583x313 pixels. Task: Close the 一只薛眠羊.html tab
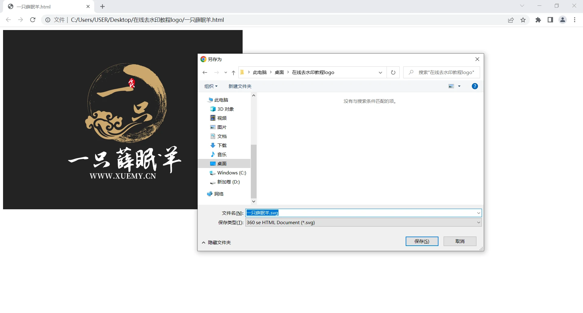point(88,6)
